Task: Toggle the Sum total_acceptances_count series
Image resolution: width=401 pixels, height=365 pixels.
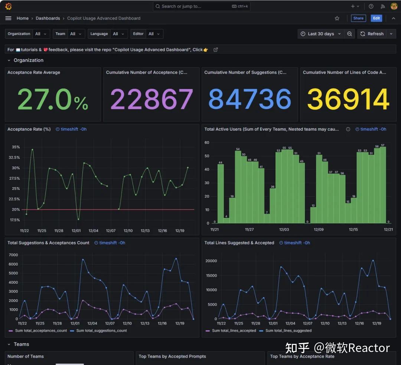Action: pyautogui.click(x=41, y=330)
